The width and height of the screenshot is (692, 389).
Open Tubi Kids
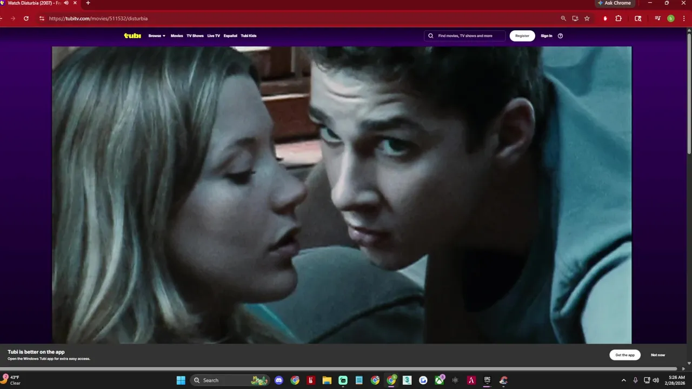click(x=249, y=36)
